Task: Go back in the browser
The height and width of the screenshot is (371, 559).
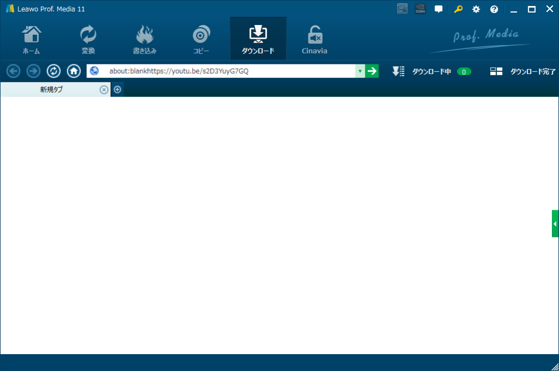Action: (x=14, y=71)
